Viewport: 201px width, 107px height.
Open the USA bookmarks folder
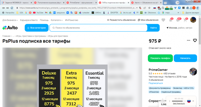coord(20,13)
